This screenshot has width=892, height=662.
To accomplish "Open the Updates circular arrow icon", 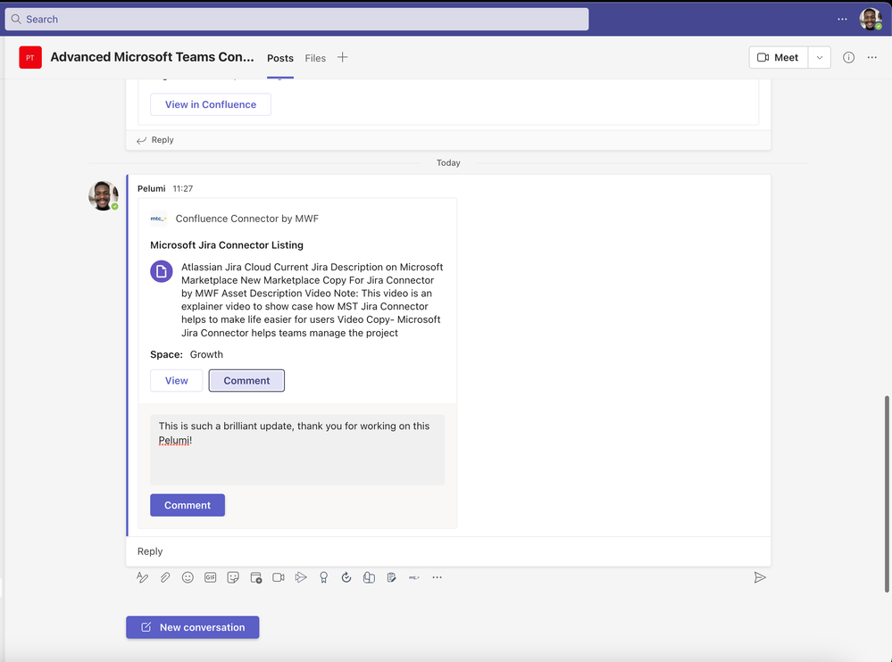I will pos(346,577).
